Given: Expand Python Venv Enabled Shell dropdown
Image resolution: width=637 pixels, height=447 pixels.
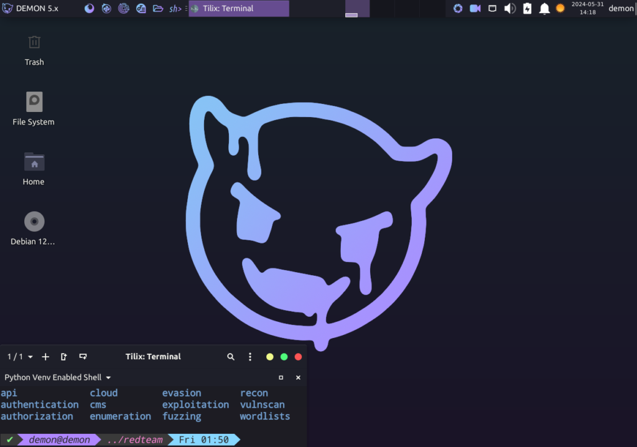Looking at the screenshot, I should tap(58, 377).
